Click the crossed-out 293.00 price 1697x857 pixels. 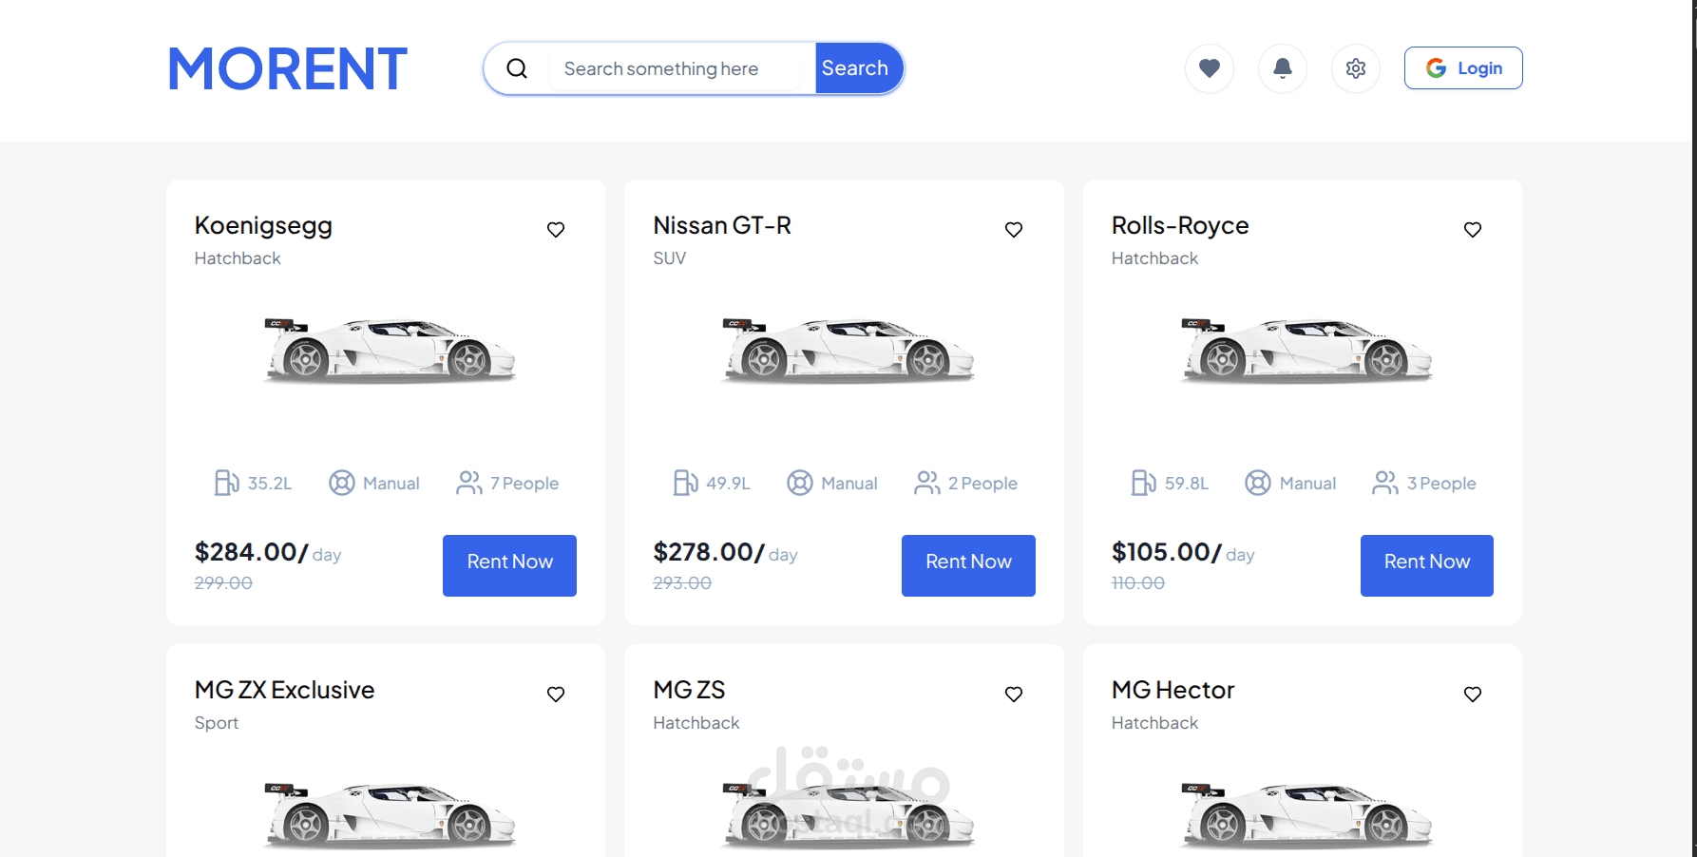click(x=682, y=583)
